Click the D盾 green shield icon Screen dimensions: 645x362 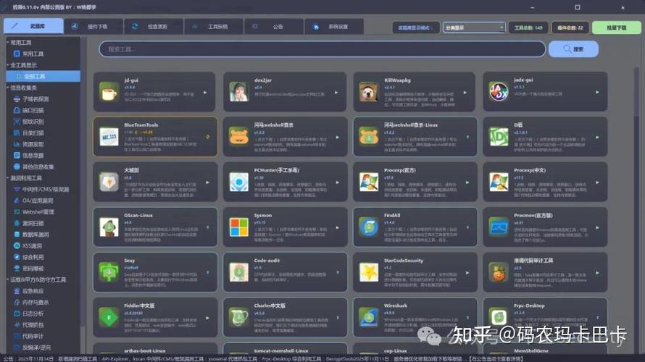[499, 136]
